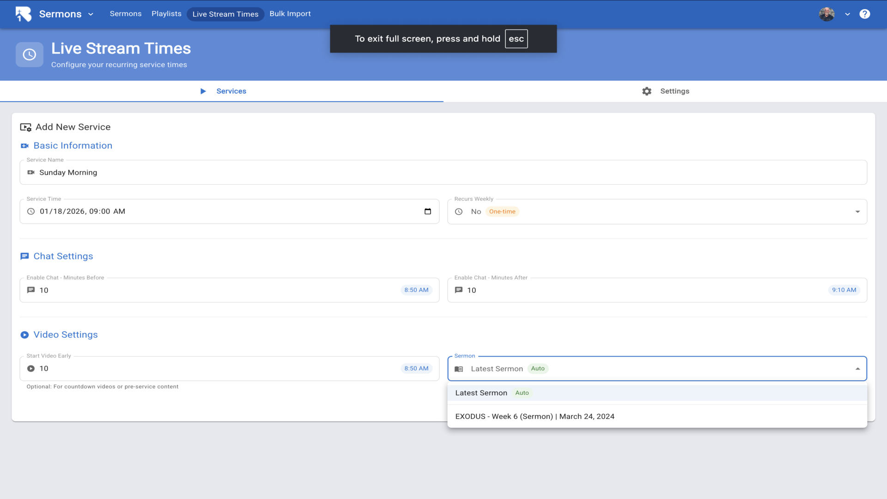Click the Services play arrow icon
Image resolution: width=887 pixels, height=499 pixels.
coord(203,91)
